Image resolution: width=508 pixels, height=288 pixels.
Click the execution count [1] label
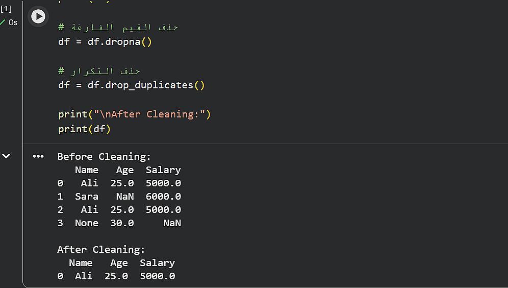click(x=6, y=9)
